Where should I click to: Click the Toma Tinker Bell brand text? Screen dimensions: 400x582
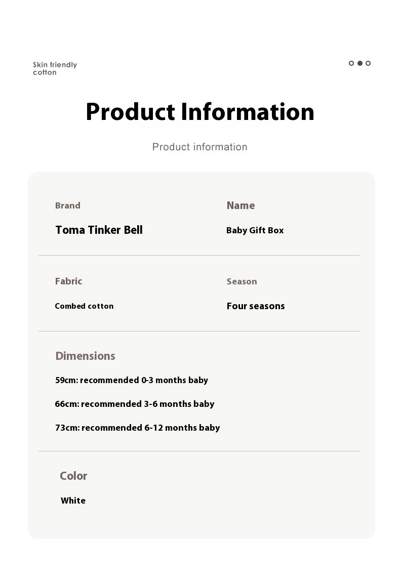click(x=99, y=230)
